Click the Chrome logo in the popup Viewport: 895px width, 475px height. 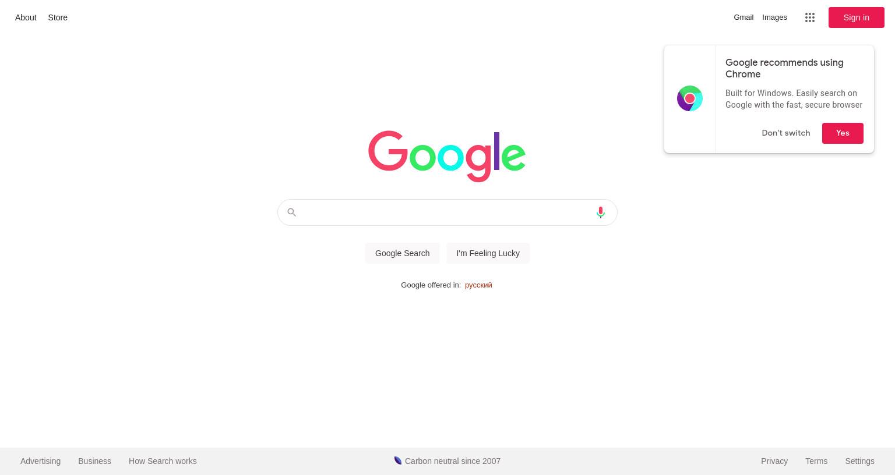click(690, 98)
